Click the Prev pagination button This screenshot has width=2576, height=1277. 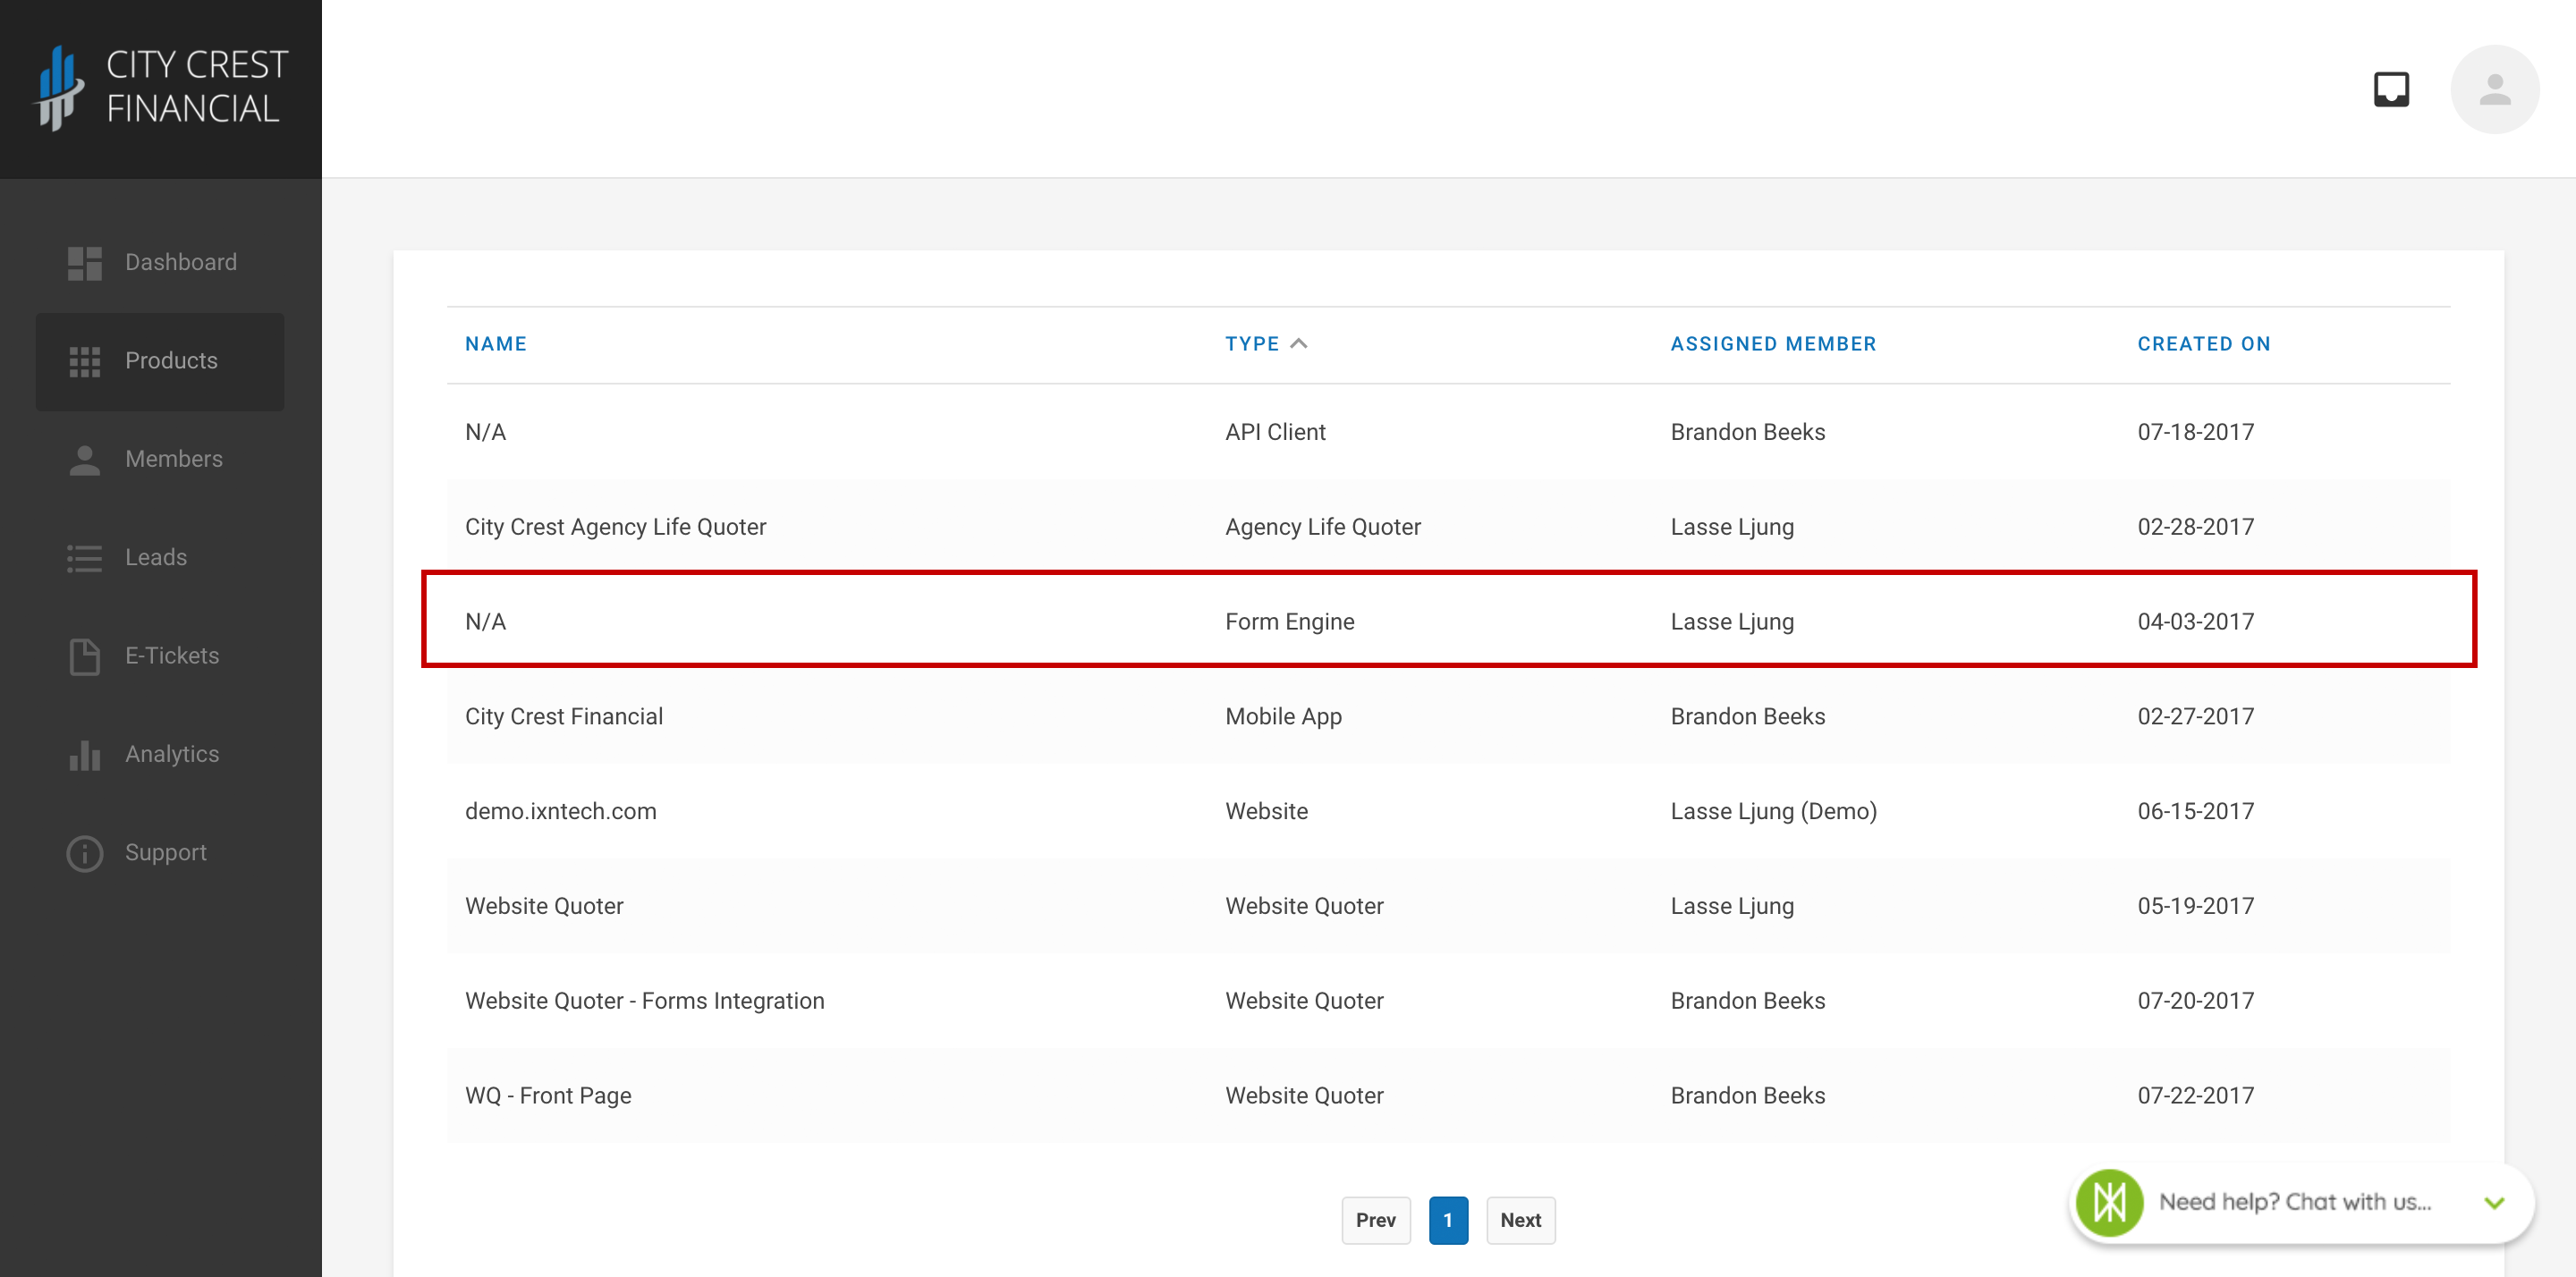(1375, 1220)
